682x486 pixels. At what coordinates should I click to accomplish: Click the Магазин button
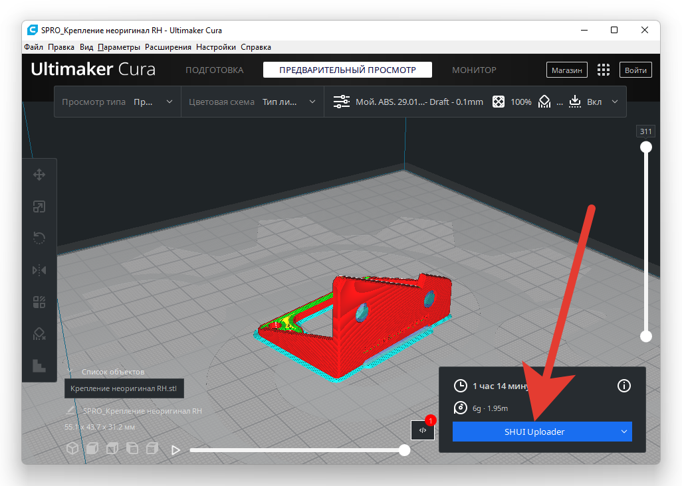coord(567,70)
